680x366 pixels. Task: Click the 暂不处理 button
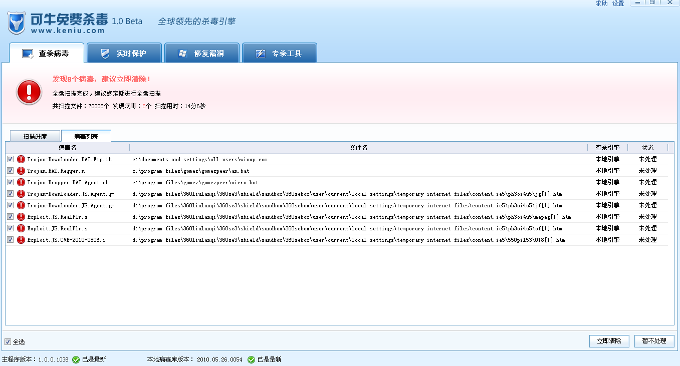(x=654, y=341)
